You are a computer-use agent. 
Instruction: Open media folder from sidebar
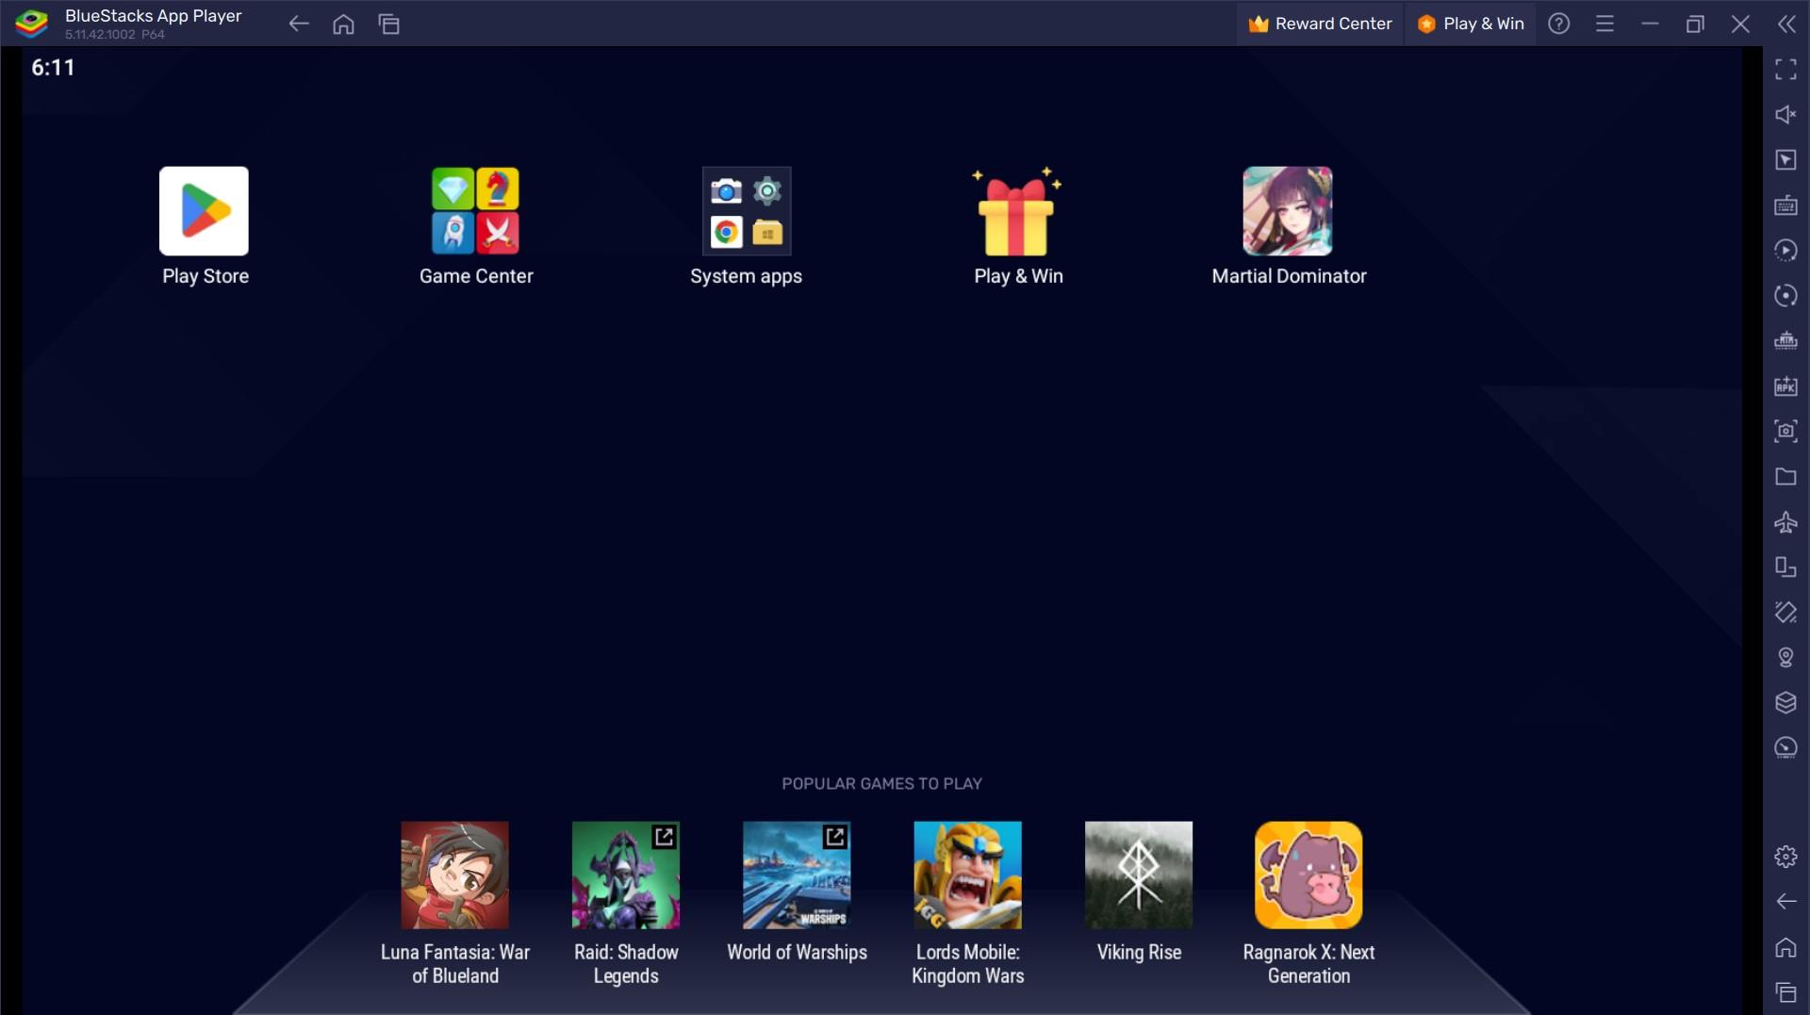[1785, 476]
